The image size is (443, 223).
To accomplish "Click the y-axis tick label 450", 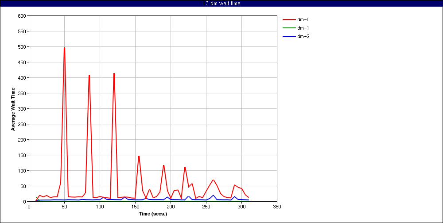I will tap(22, 62).
